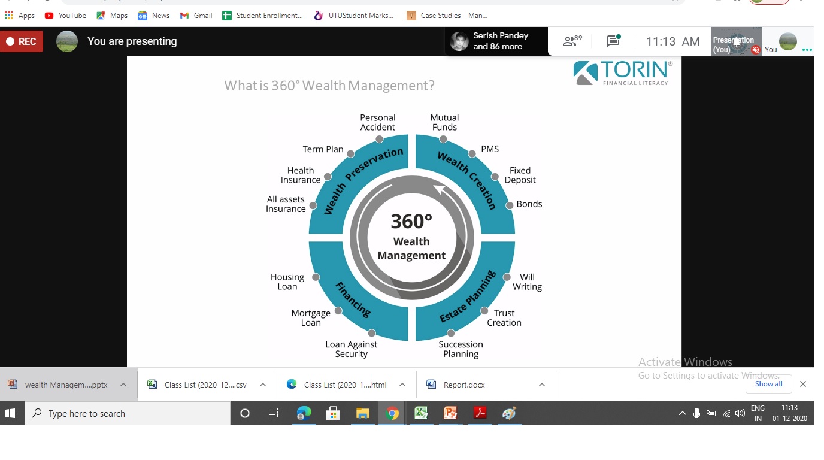
Task: Open Paint from taskbar
Action: point(509,413)
